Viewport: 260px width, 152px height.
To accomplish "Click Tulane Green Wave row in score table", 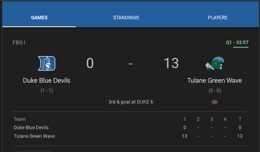I will tap(131, 136).
